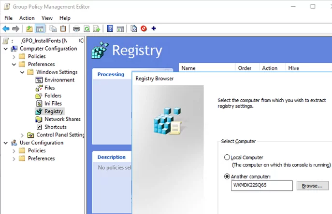Click the Export List toolbar icon
332x214 pixels.
click(97, 28)
